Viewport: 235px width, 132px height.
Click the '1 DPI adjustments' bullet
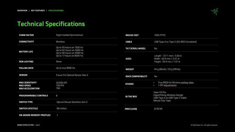(167, 85)
